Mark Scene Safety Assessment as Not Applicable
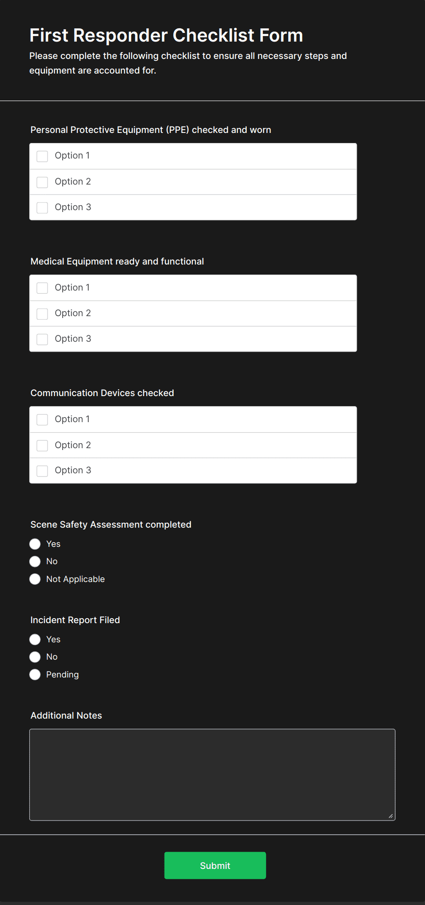 [35, 579]
